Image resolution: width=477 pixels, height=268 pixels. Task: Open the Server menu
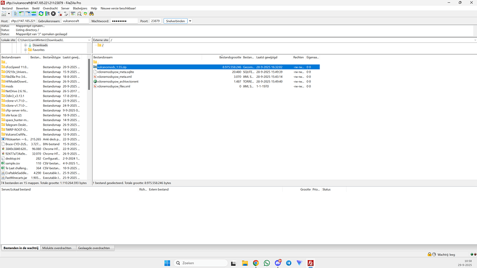coord(65,8)
